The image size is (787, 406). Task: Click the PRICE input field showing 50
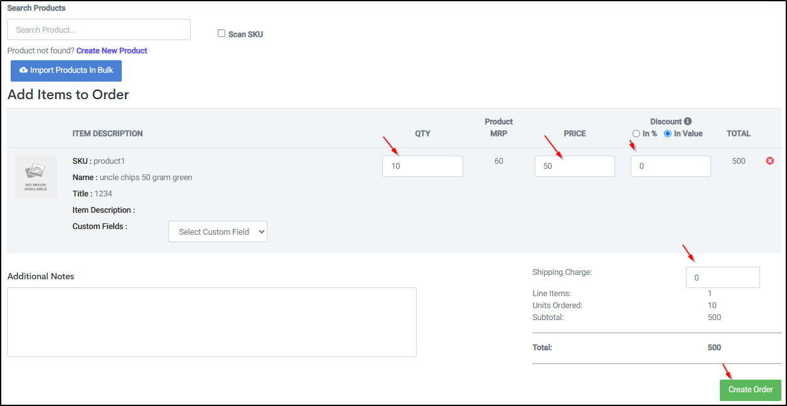coord(575,166)
